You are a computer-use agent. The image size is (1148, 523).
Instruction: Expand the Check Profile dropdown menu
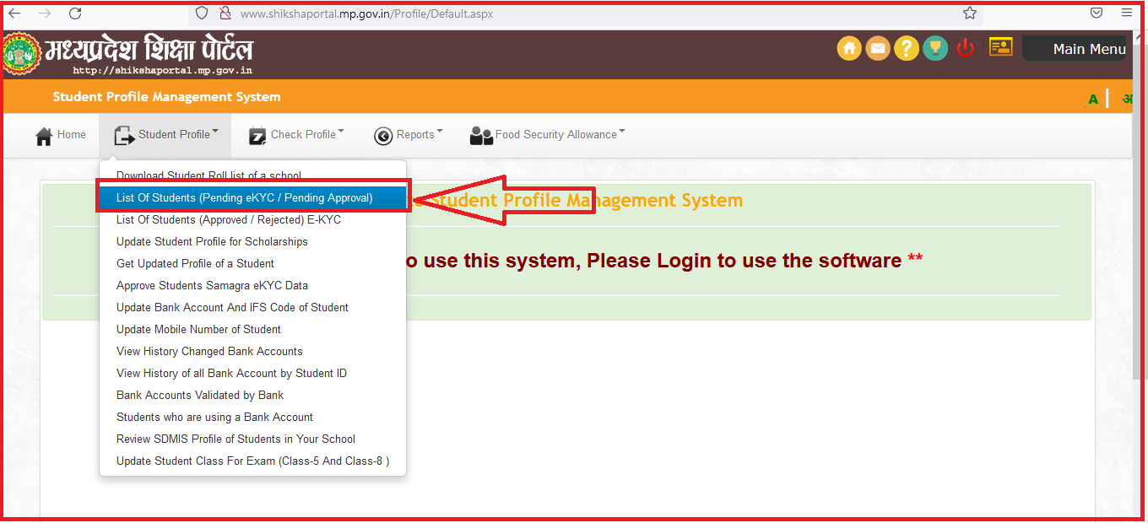tap(297, 135)
